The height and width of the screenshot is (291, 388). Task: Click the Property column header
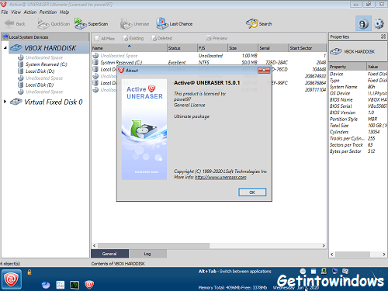coord(348,67)
